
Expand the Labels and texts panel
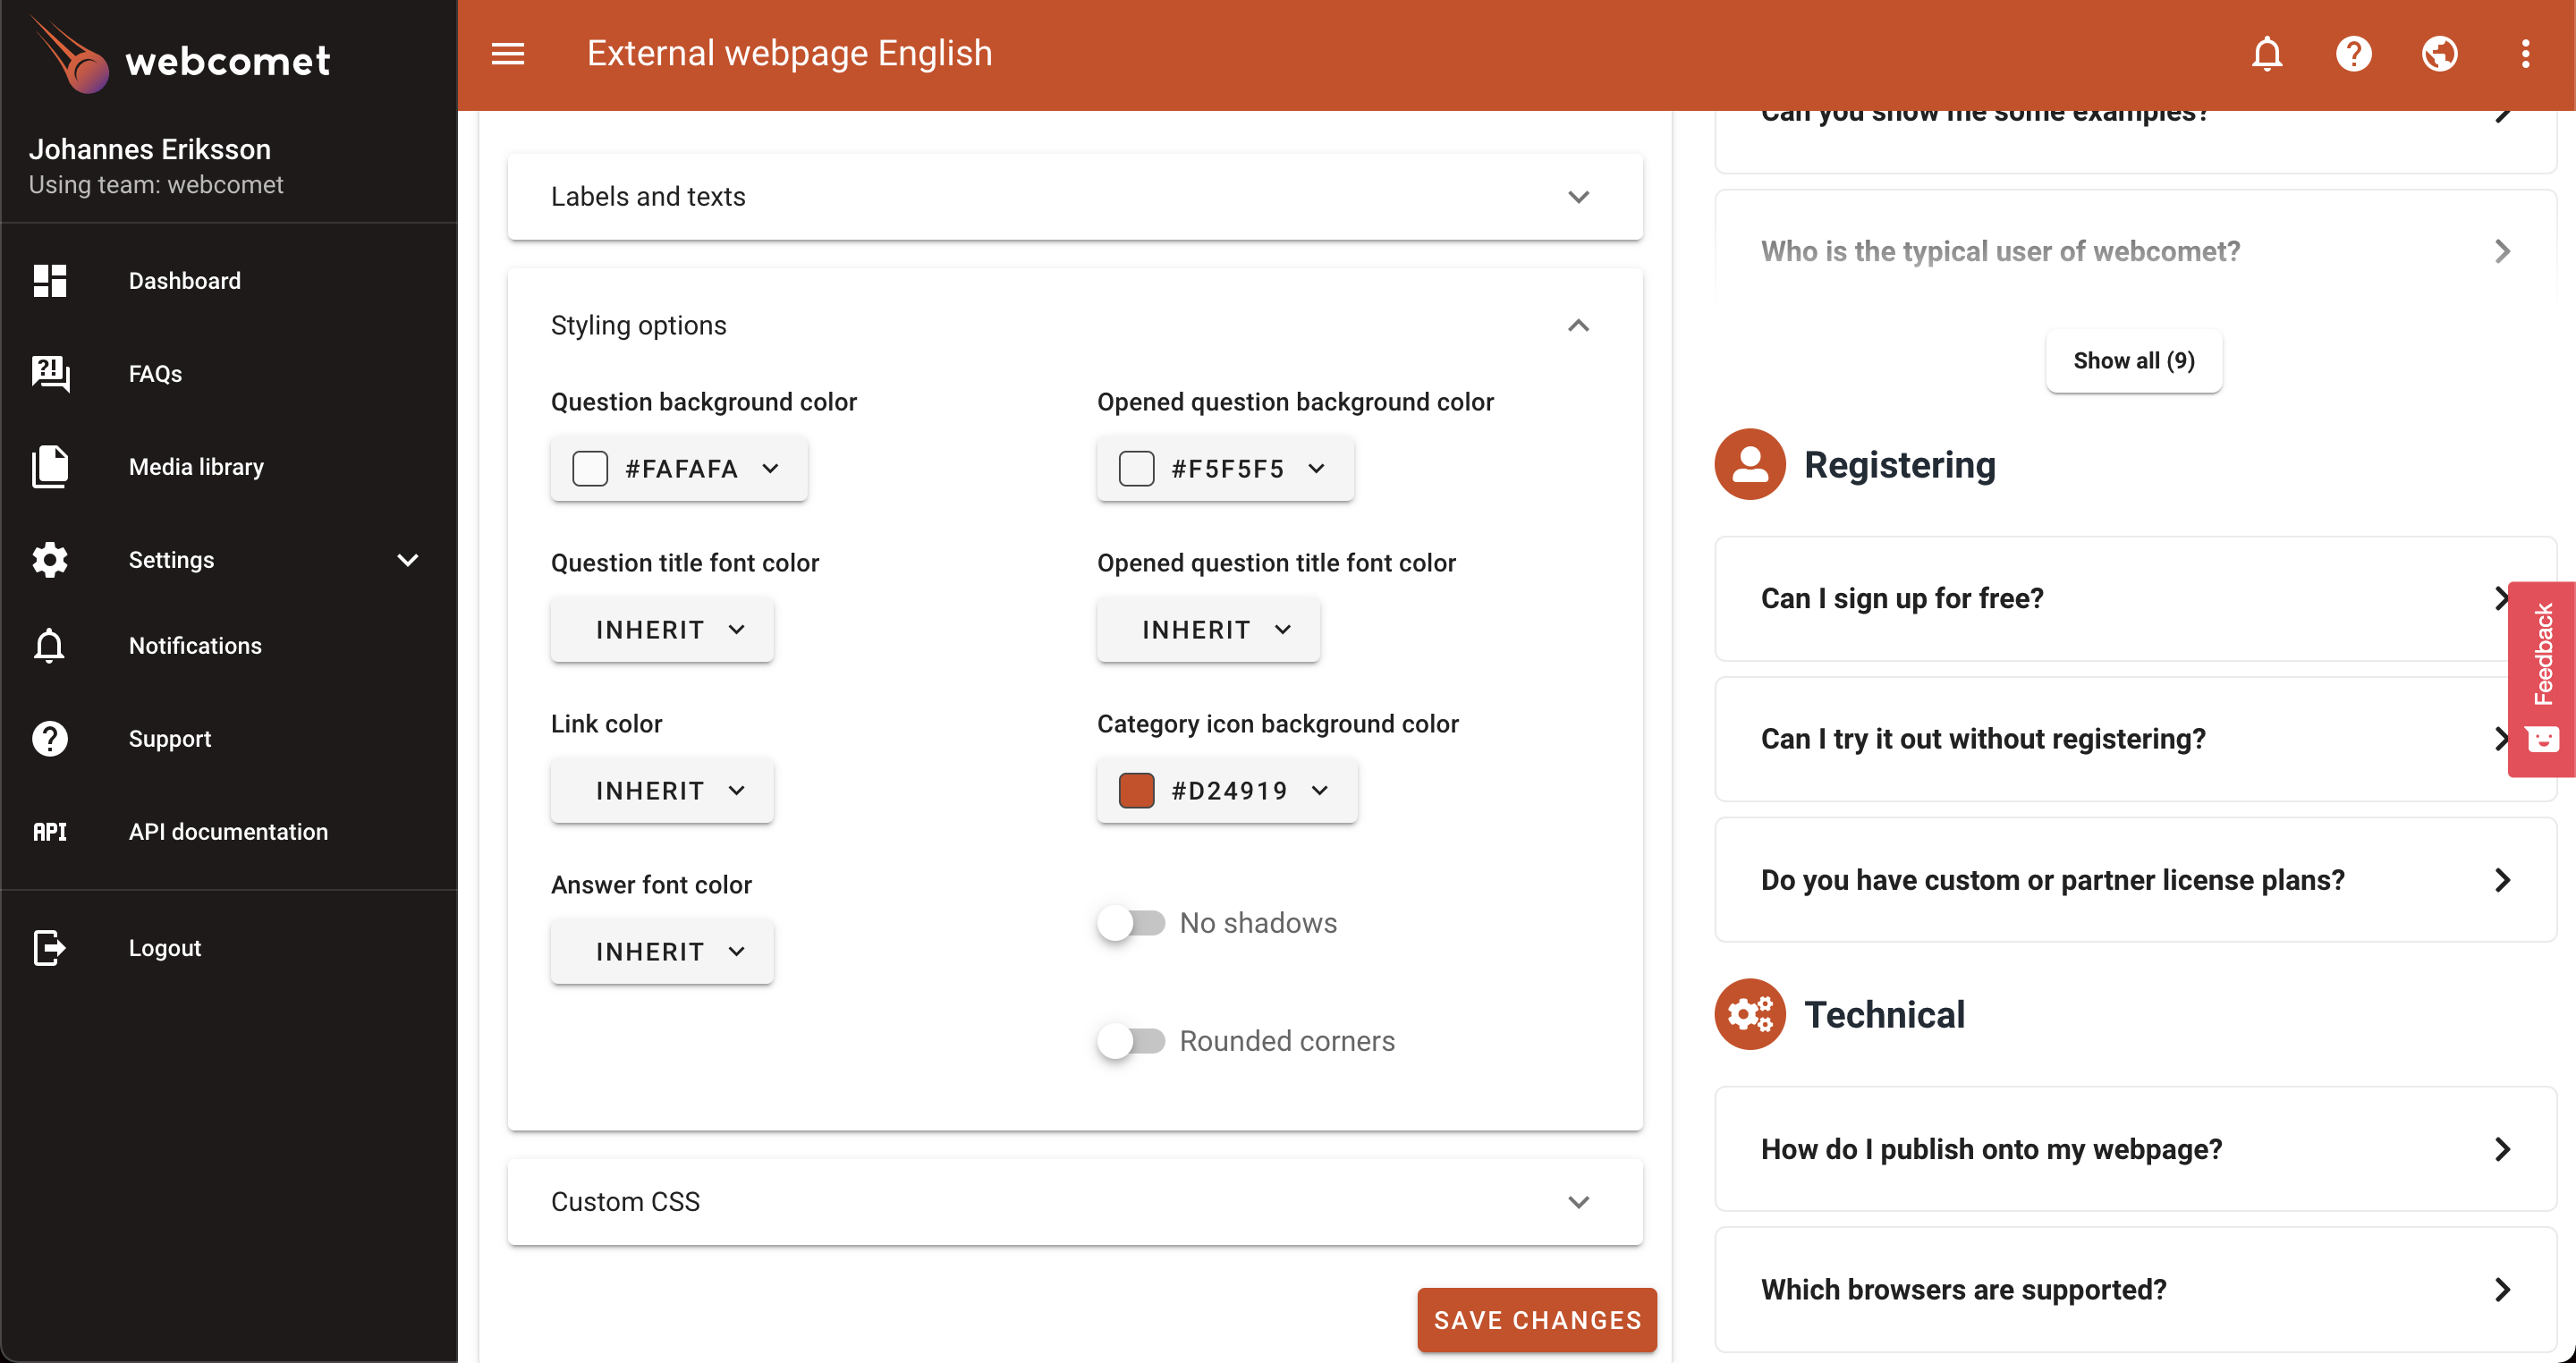pos(1075,197)
